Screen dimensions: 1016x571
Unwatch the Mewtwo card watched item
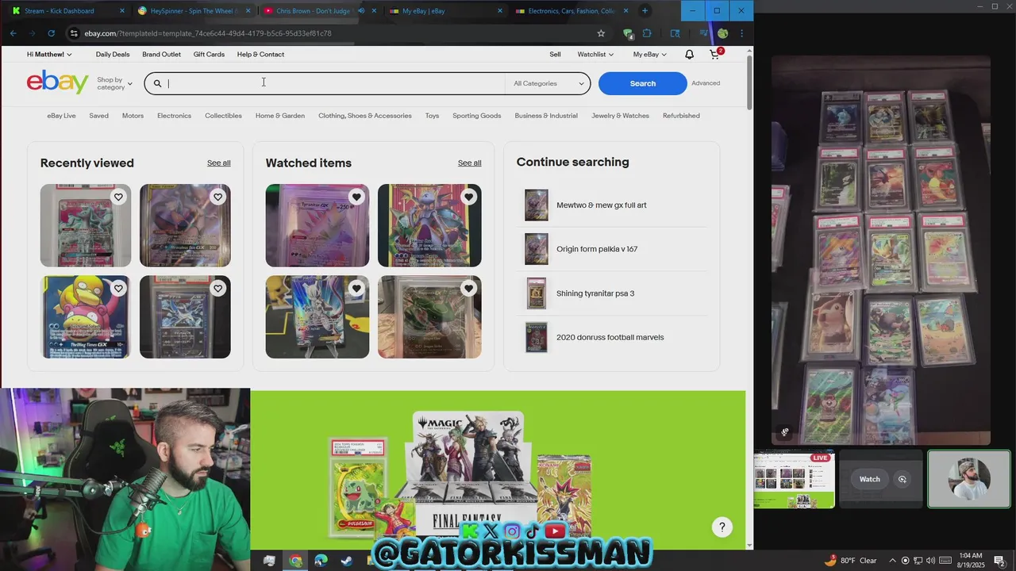(468, 197)
